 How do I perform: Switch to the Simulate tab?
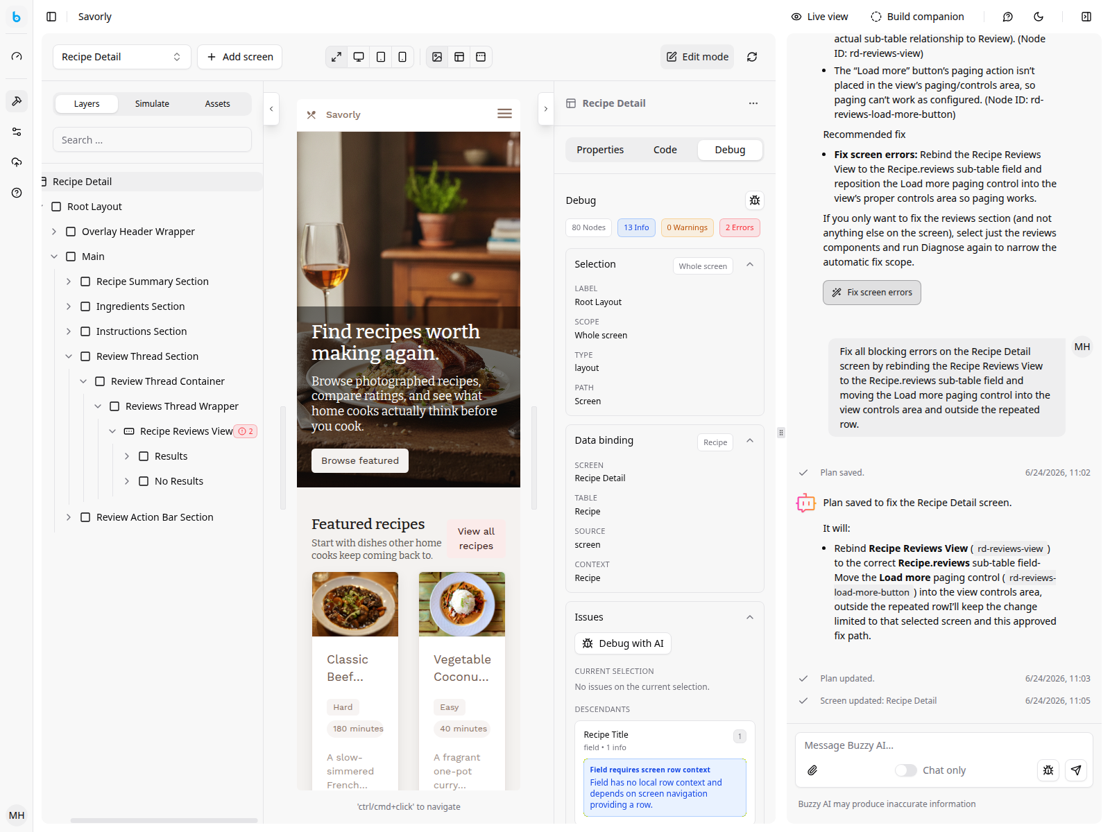152,103
